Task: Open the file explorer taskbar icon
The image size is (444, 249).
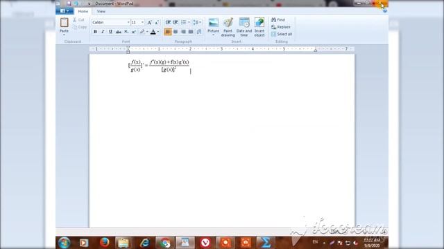Action: coord(123,243)
